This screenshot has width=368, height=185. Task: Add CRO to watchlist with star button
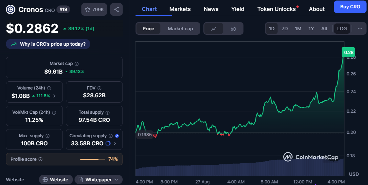click(x=94, y=10)
